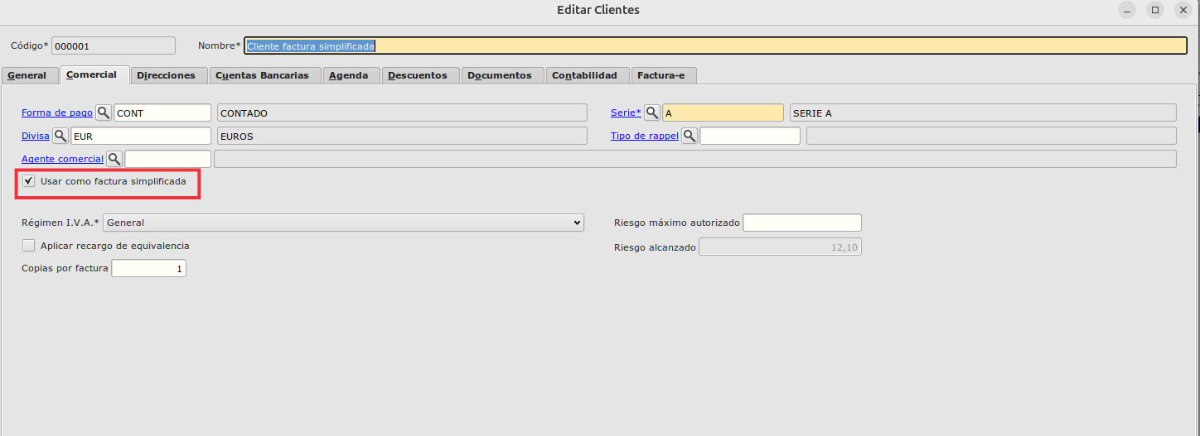This screenshot has height=436, width=1200.
Task: Open the Factura-e tab
Action: [660, 75]
